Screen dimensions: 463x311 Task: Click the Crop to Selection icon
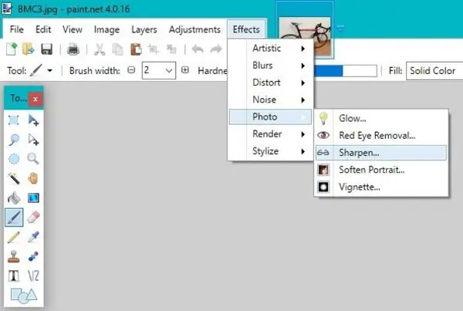[x=154, y=49]
